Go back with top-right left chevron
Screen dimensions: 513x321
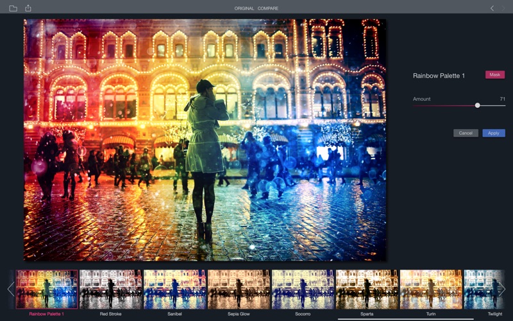click(492, 8)
